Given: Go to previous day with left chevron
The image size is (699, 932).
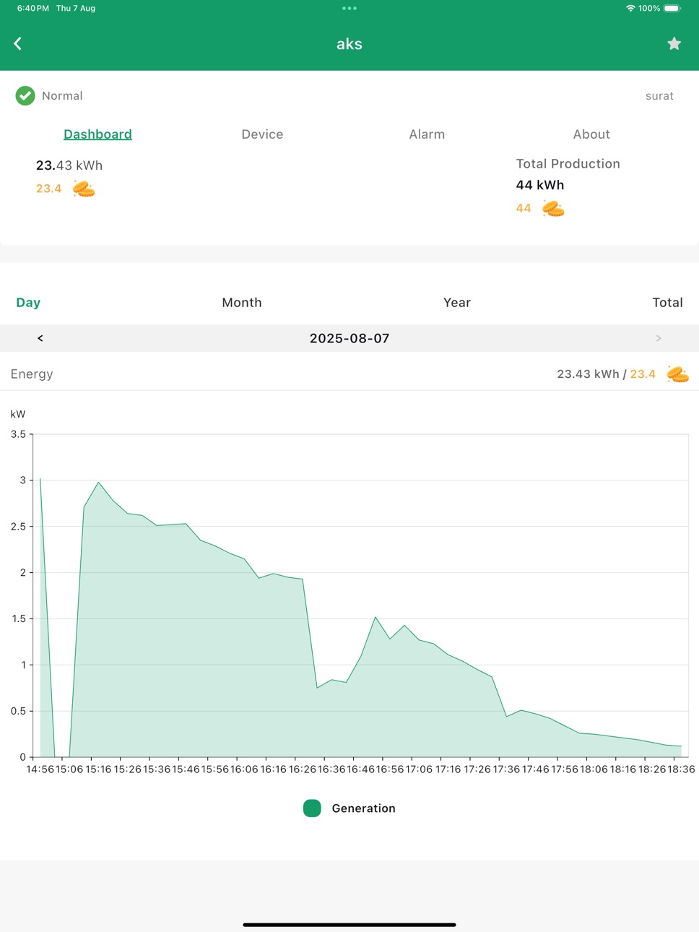Looking at the screenshot, I should tap(40, 338).
